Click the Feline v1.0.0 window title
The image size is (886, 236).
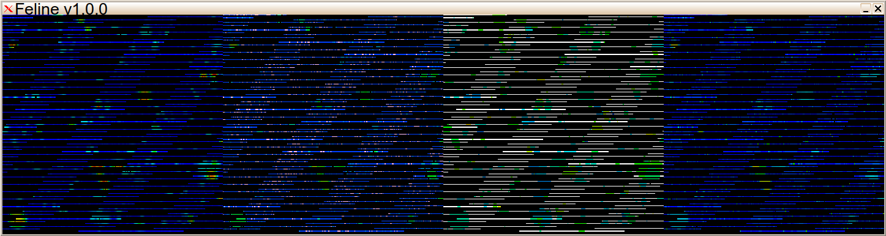coord(61,9)
